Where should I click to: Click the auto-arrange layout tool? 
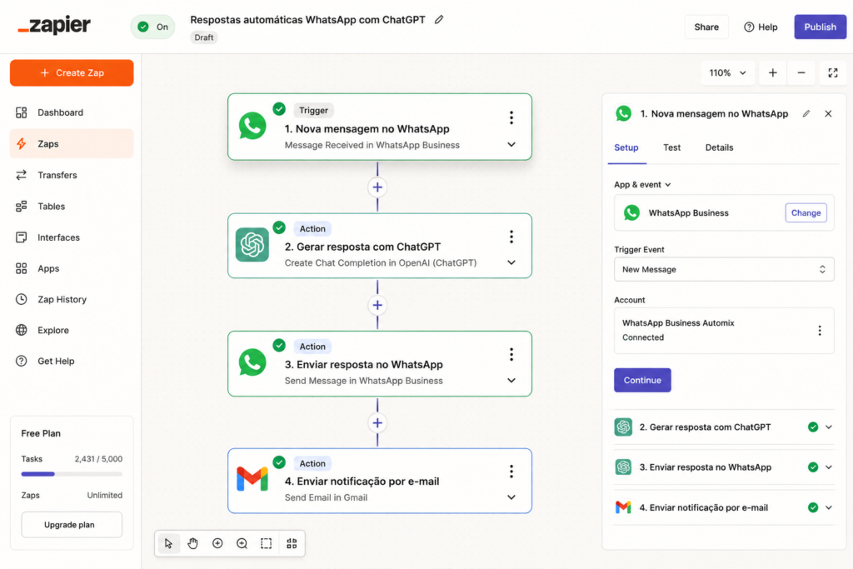(292, 543)
